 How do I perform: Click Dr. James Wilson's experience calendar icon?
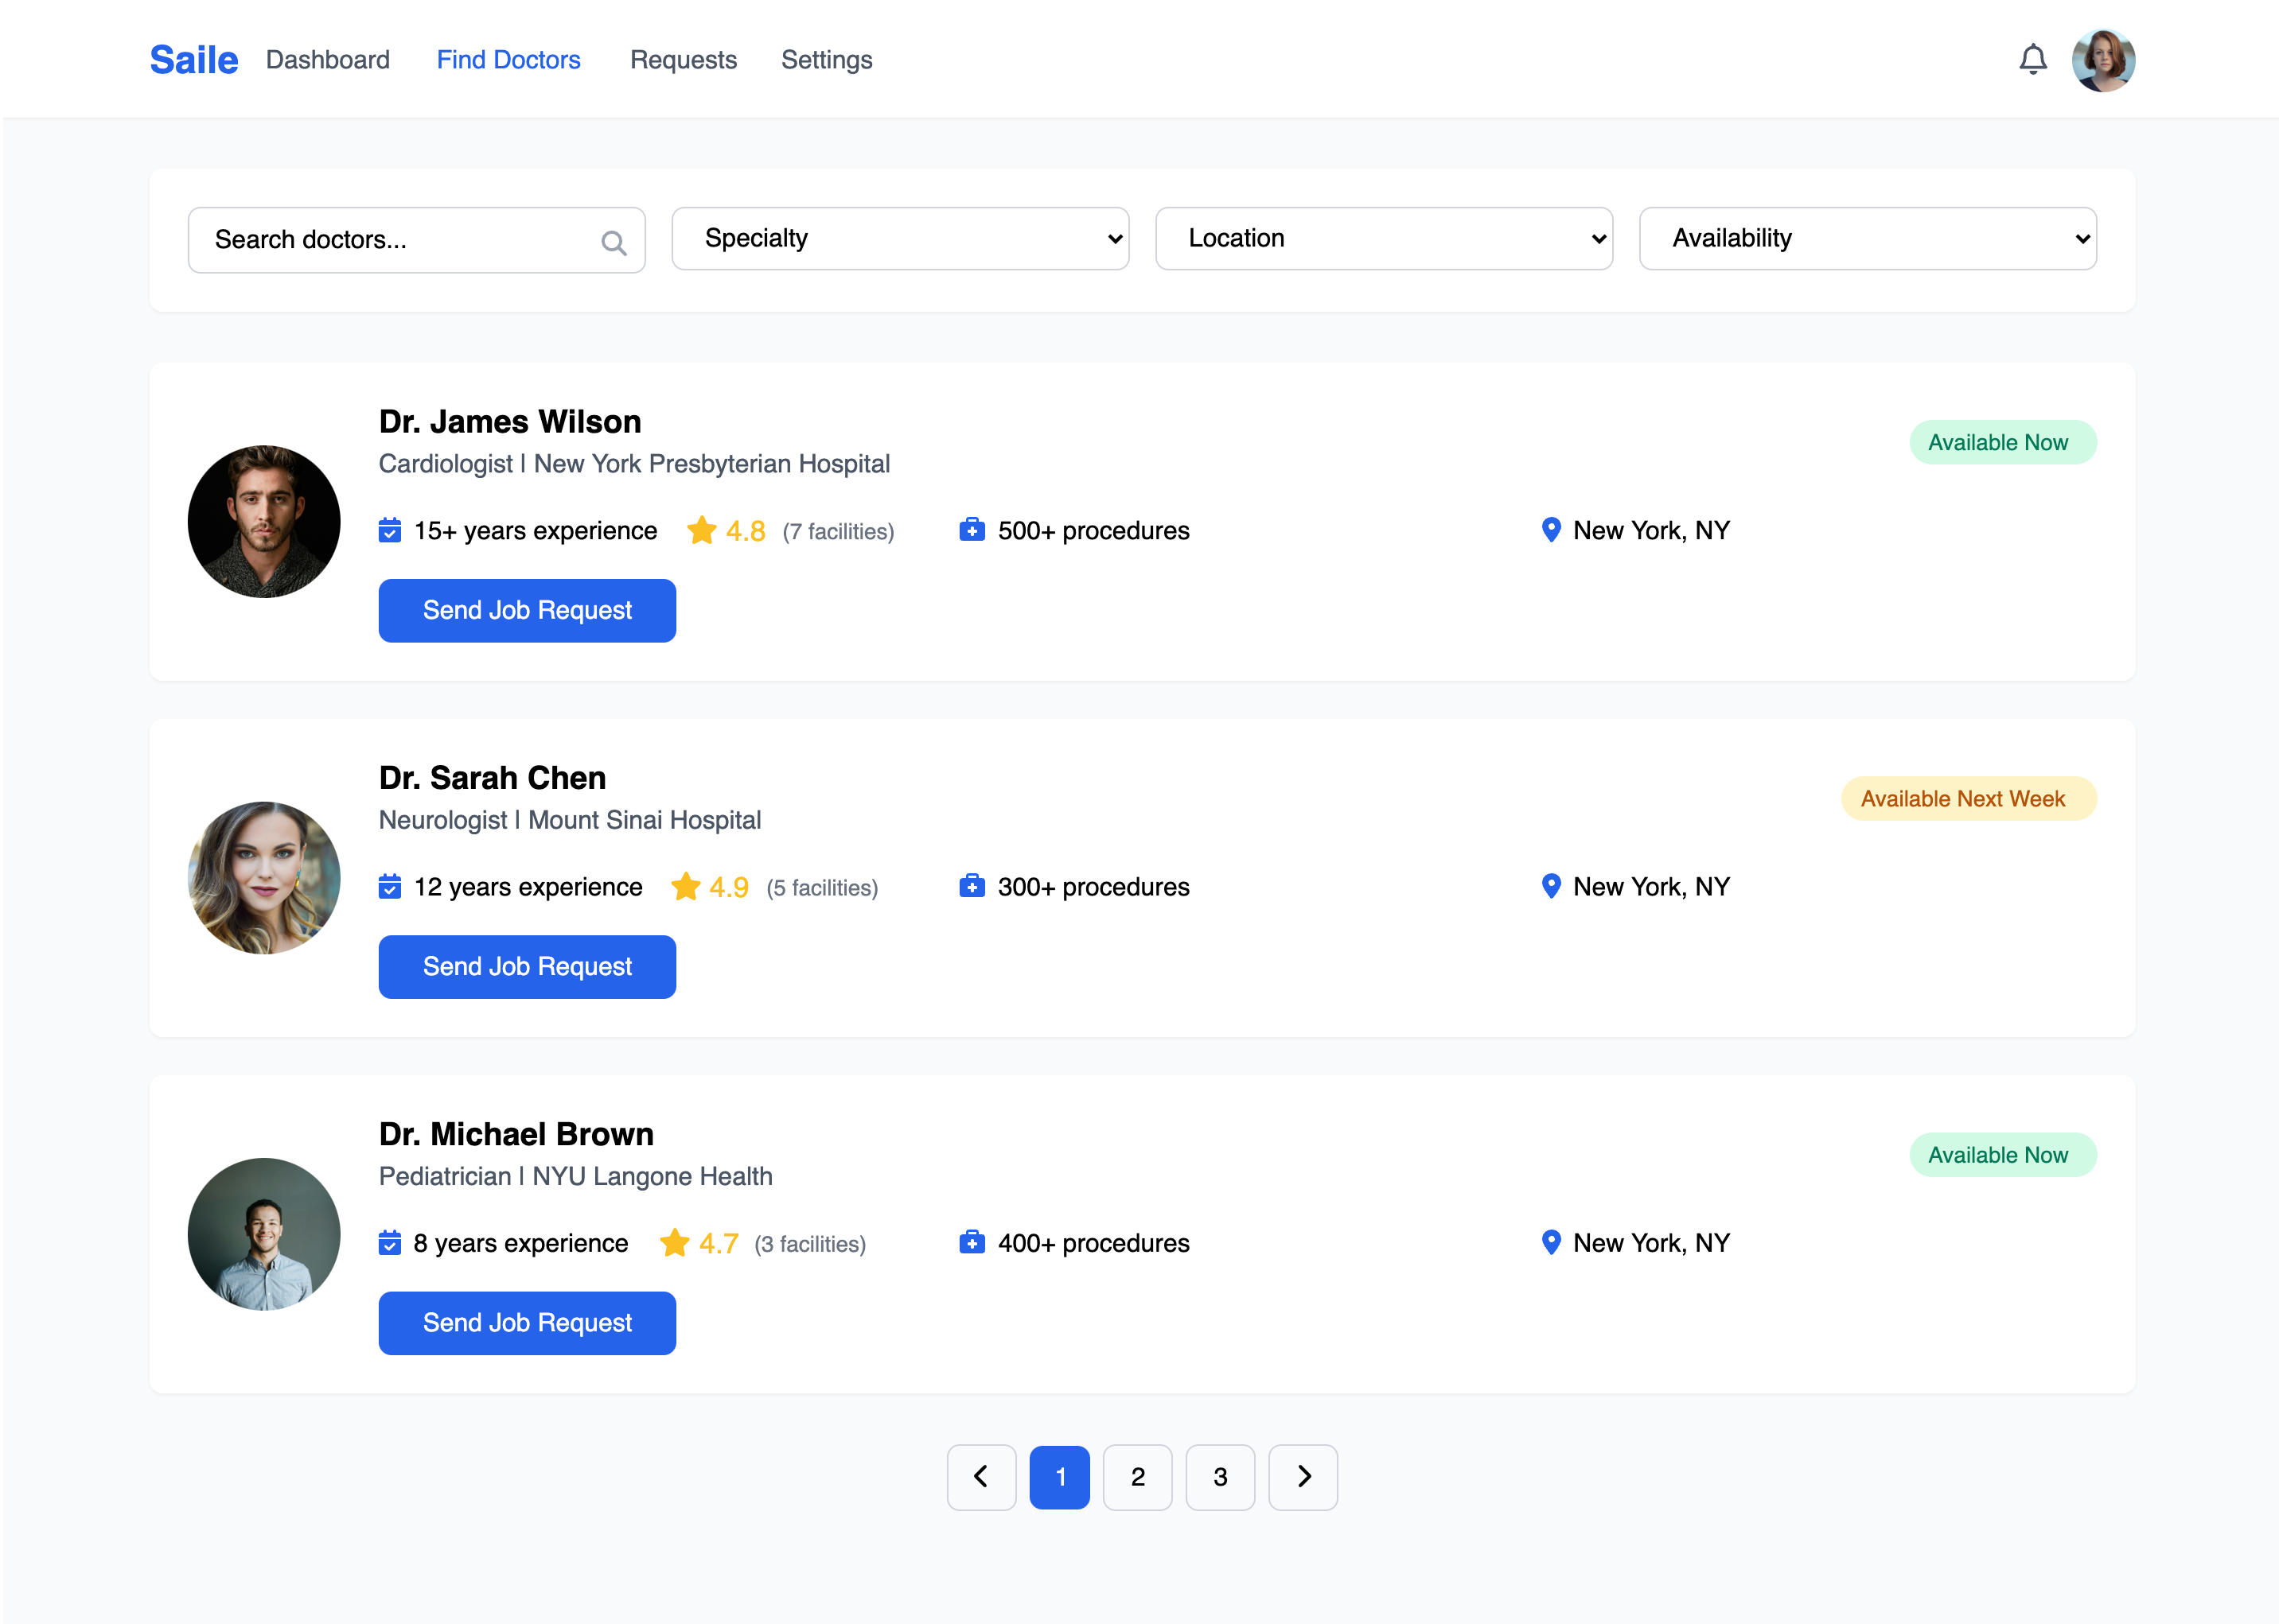pos(390,530)
